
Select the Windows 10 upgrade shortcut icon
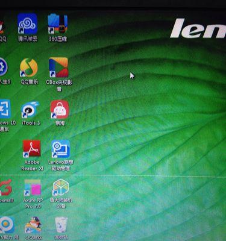[5, 108]
